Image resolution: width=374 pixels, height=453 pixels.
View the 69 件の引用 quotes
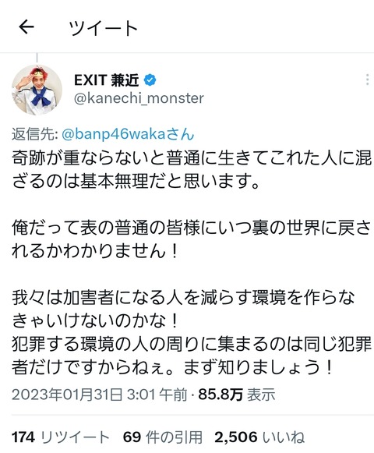(163, 437)
